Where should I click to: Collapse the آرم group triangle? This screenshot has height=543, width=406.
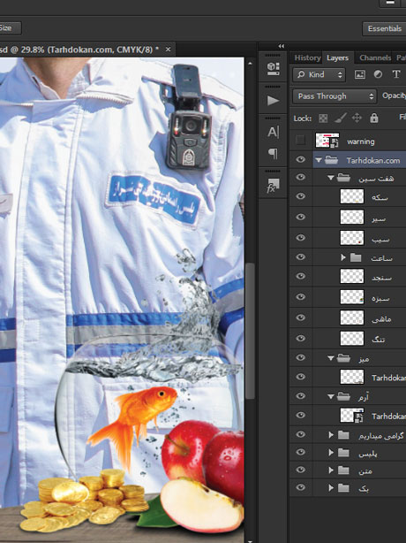click(x=331, y=397)
